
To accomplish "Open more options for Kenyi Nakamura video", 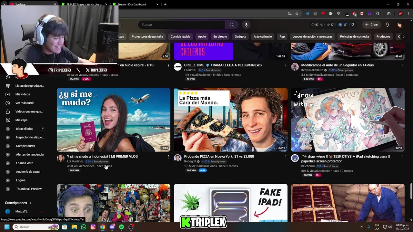I will click(x=403, y=65).
